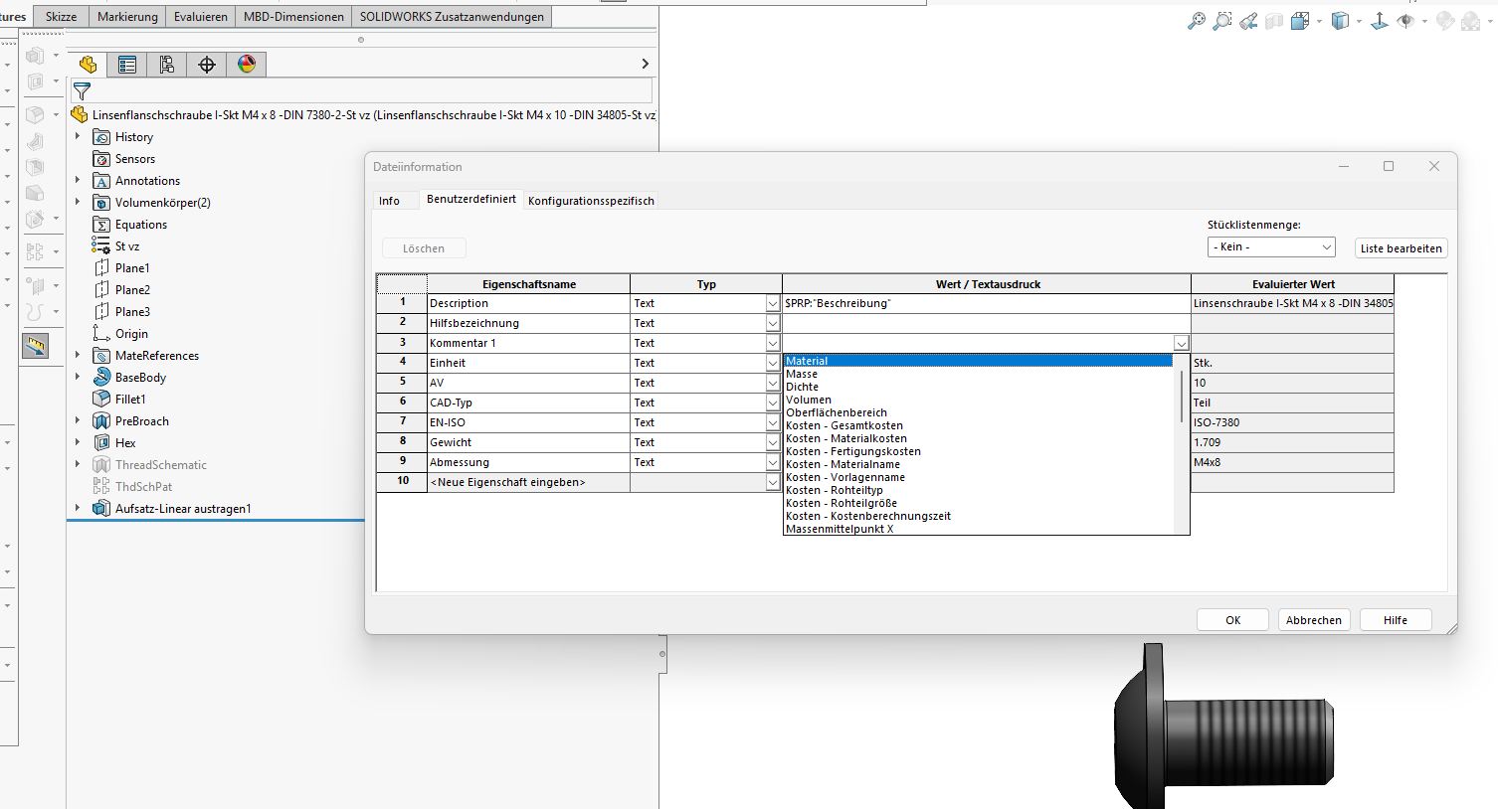This screenshot has height=809, width=1498.
Task: Click the Hide/Show Items eye icon
Action: tap(1405, 21)
